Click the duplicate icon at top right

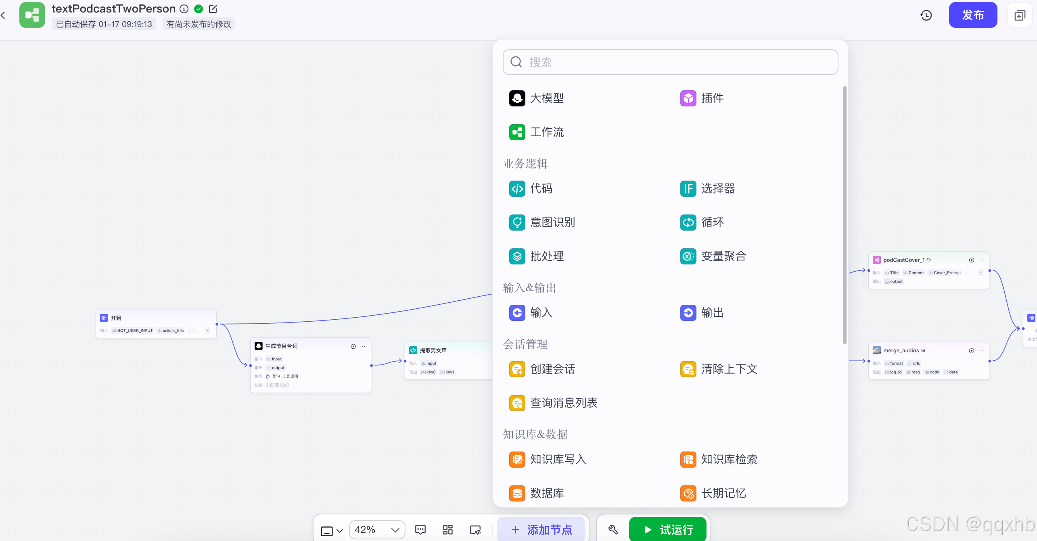pyautogui.click(x=1020, y=15)
